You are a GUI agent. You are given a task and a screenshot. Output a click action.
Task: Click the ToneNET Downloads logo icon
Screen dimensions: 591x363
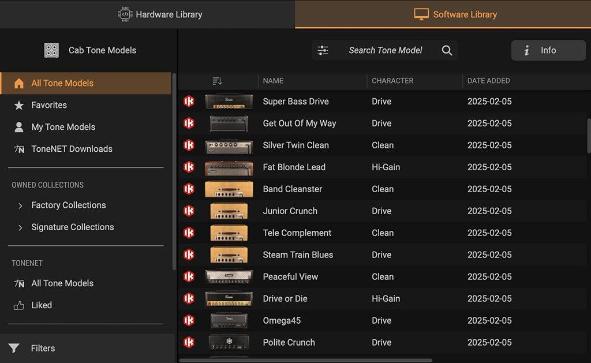pyautogui.click(x=19, y=149)
